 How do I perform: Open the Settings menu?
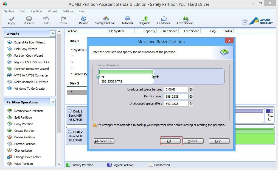(x=68, y=11)
